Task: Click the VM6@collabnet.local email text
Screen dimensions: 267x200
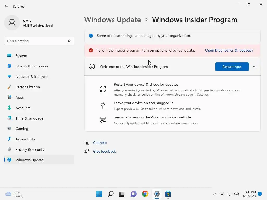Action: [38, 26]
